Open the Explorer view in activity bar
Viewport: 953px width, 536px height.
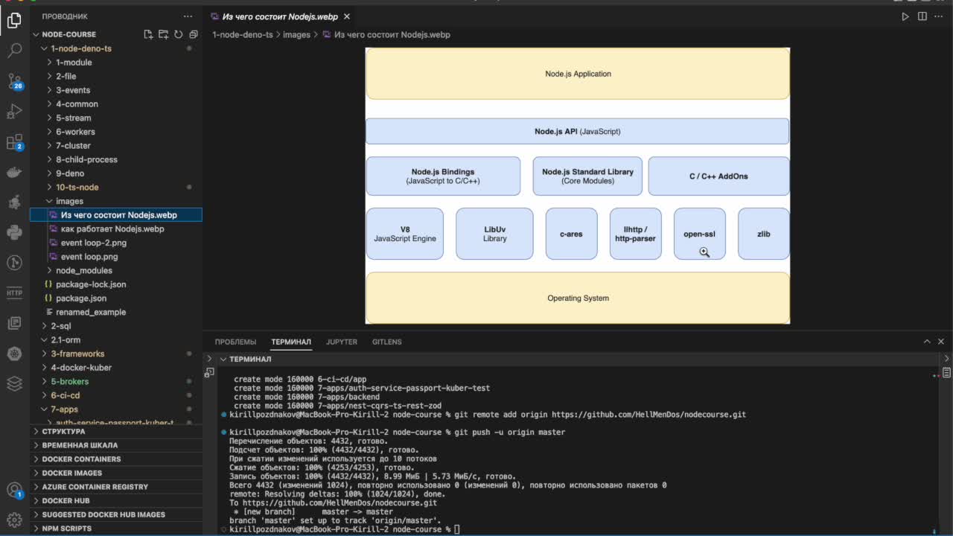(14, 21)
